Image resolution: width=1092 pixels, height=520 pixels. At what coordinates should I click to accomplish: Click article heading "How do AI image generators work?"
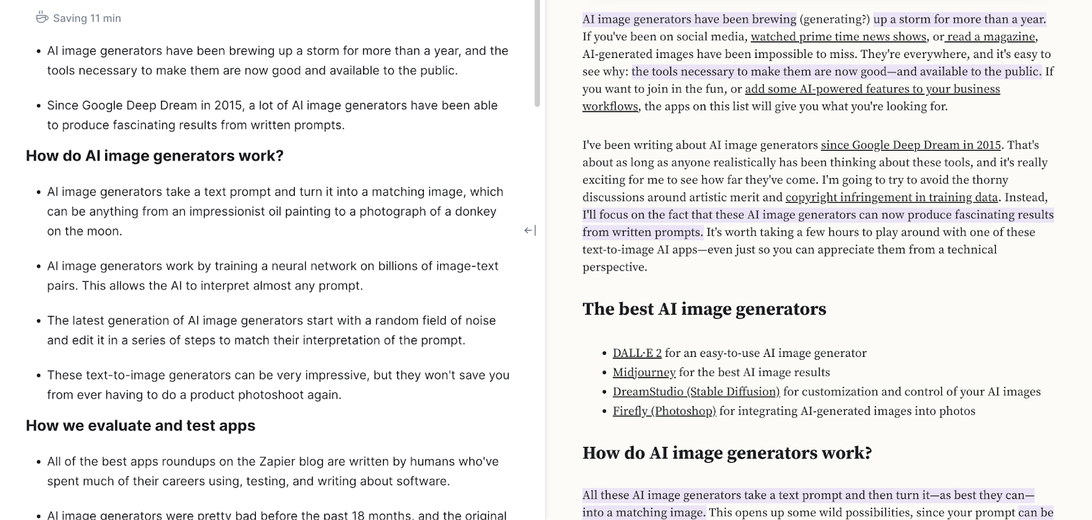[x=727, y=453]
